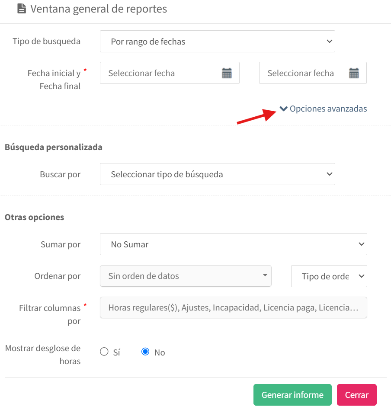The image size is (391, 413).
Task: Select the Sí radio for hours breakdown
Action: coord(104,352)
